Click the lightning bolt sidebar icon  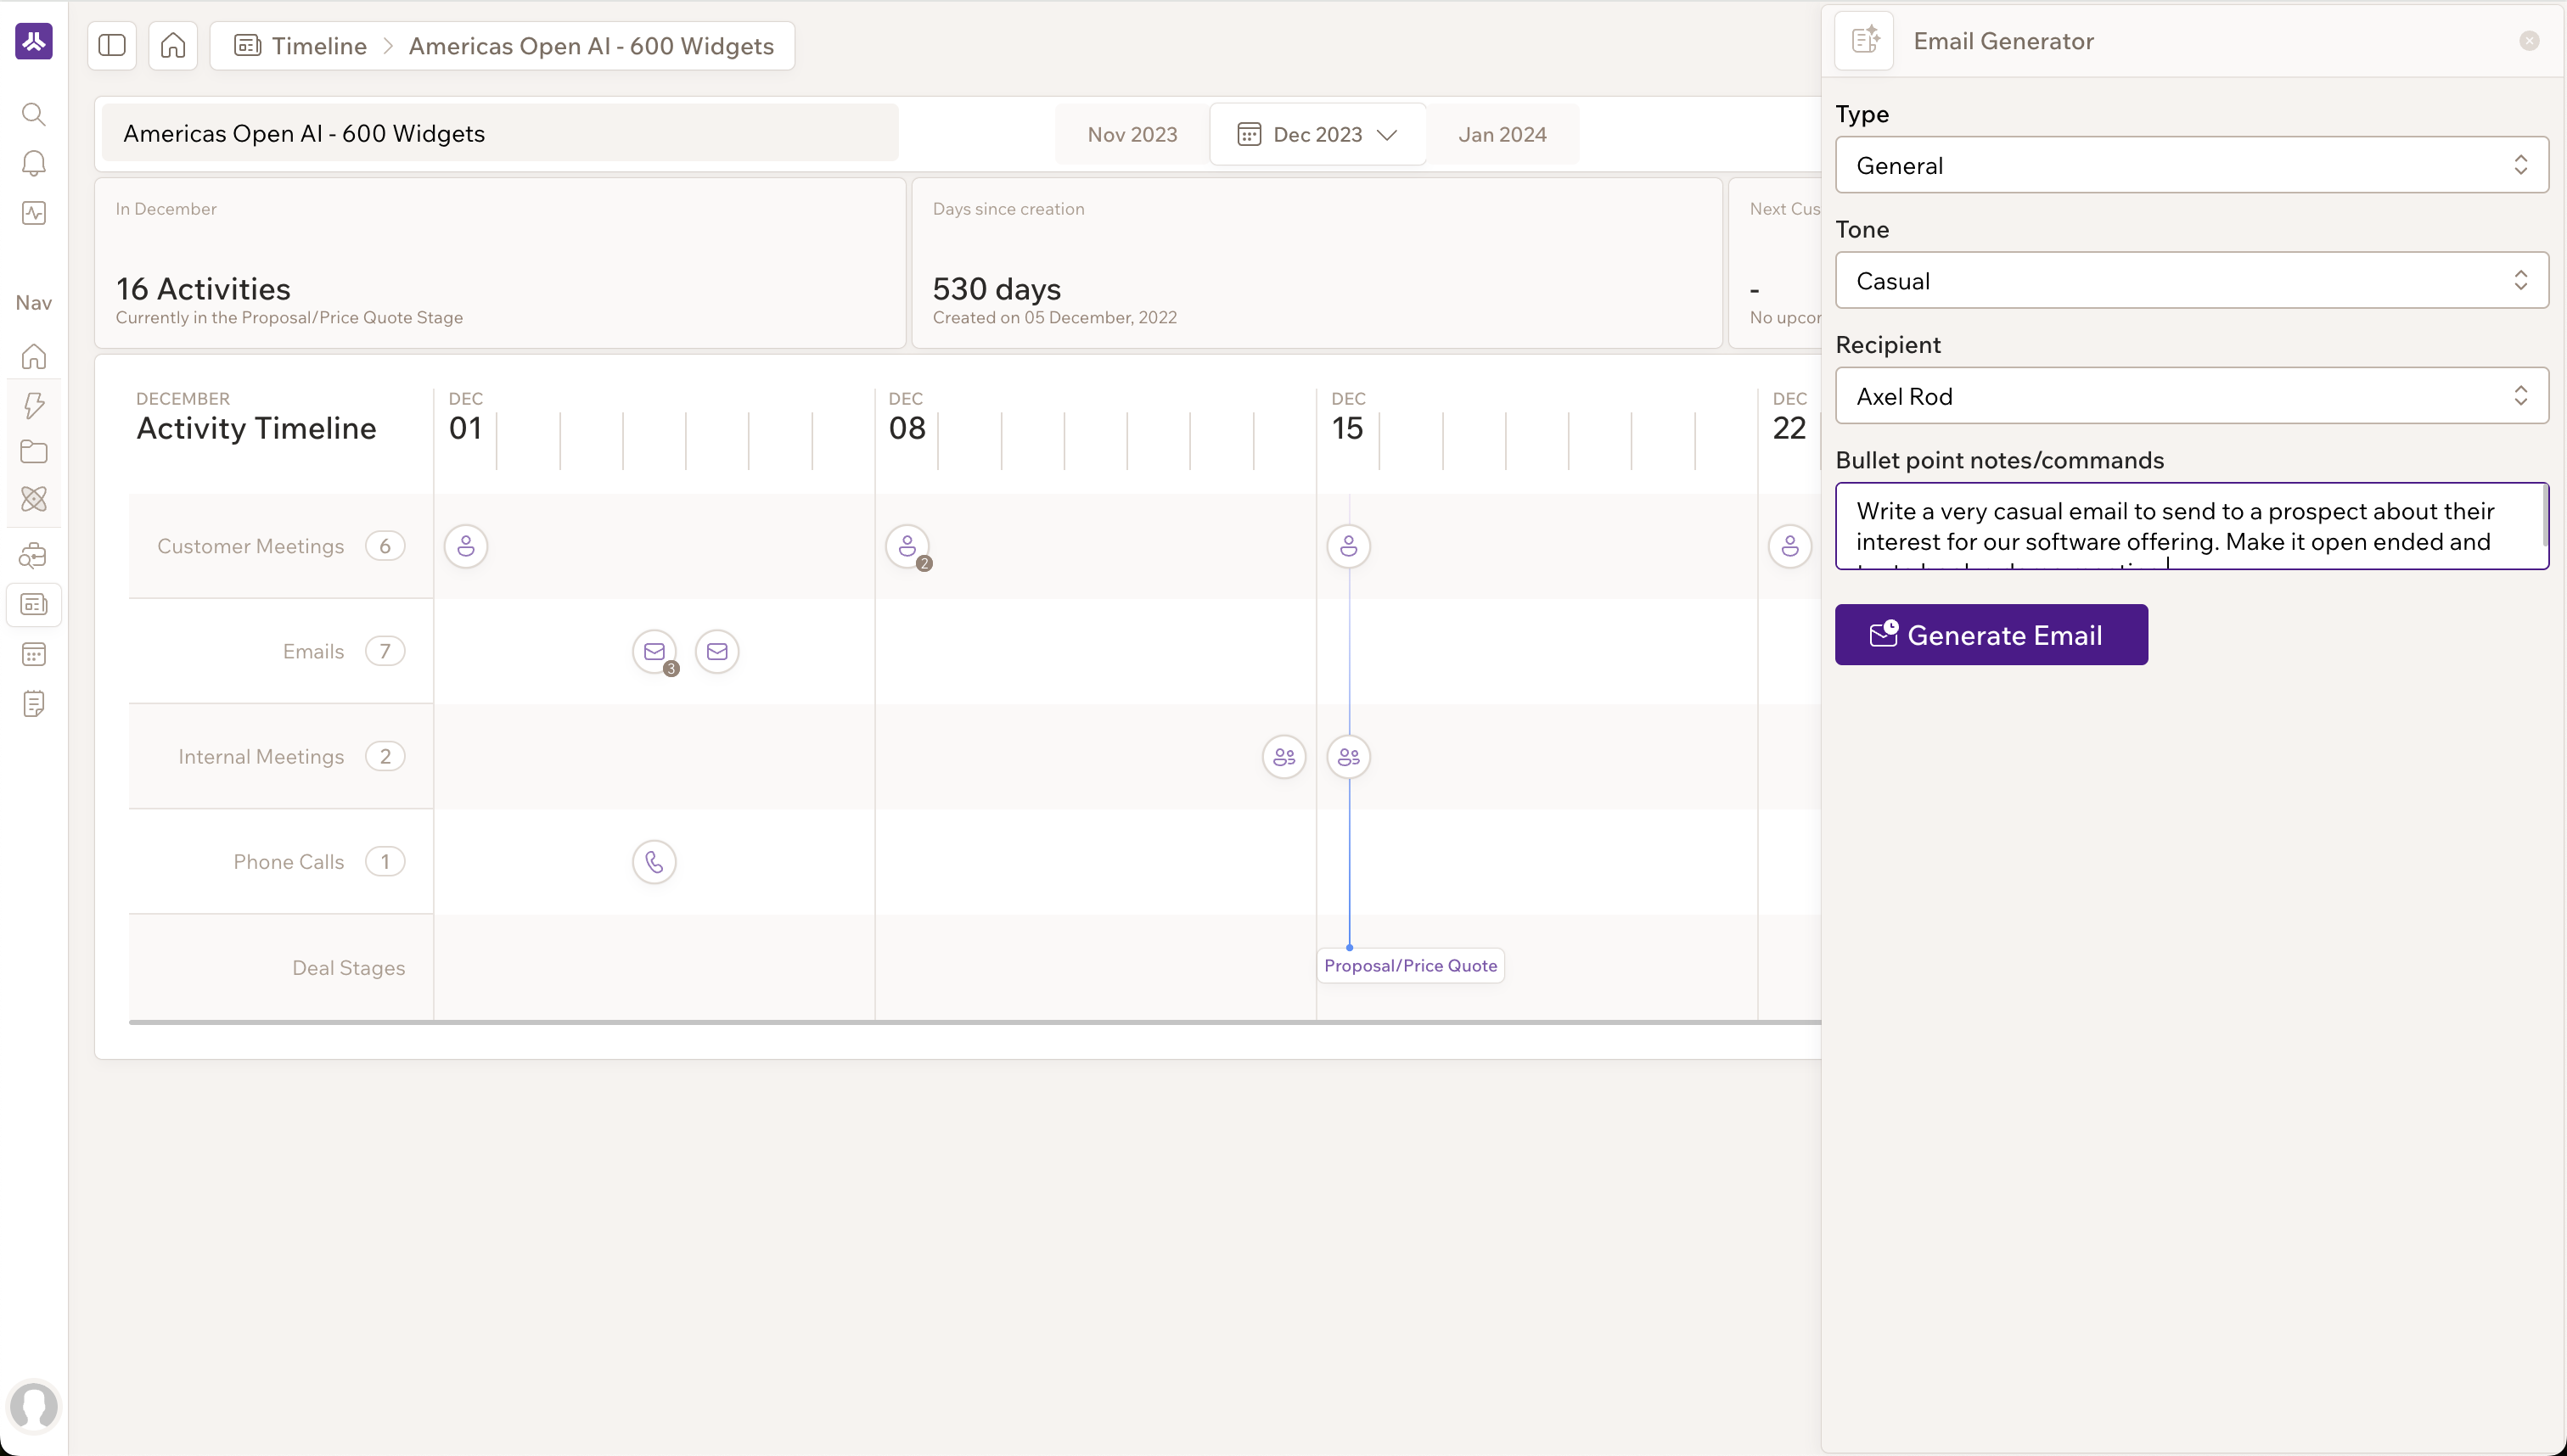click(x=34, y=405)
